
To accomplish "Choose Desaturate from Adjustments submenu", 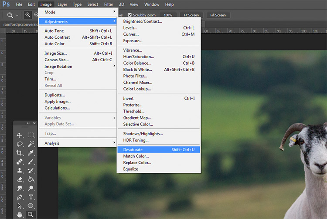I will coord(159,149).
